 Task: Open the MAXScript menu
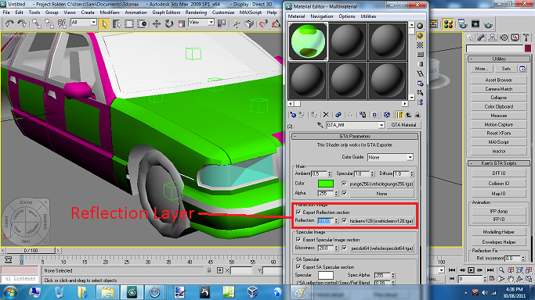250,12
